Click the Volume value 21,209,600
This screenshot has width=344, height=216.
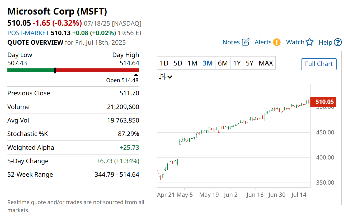point(123,107)
